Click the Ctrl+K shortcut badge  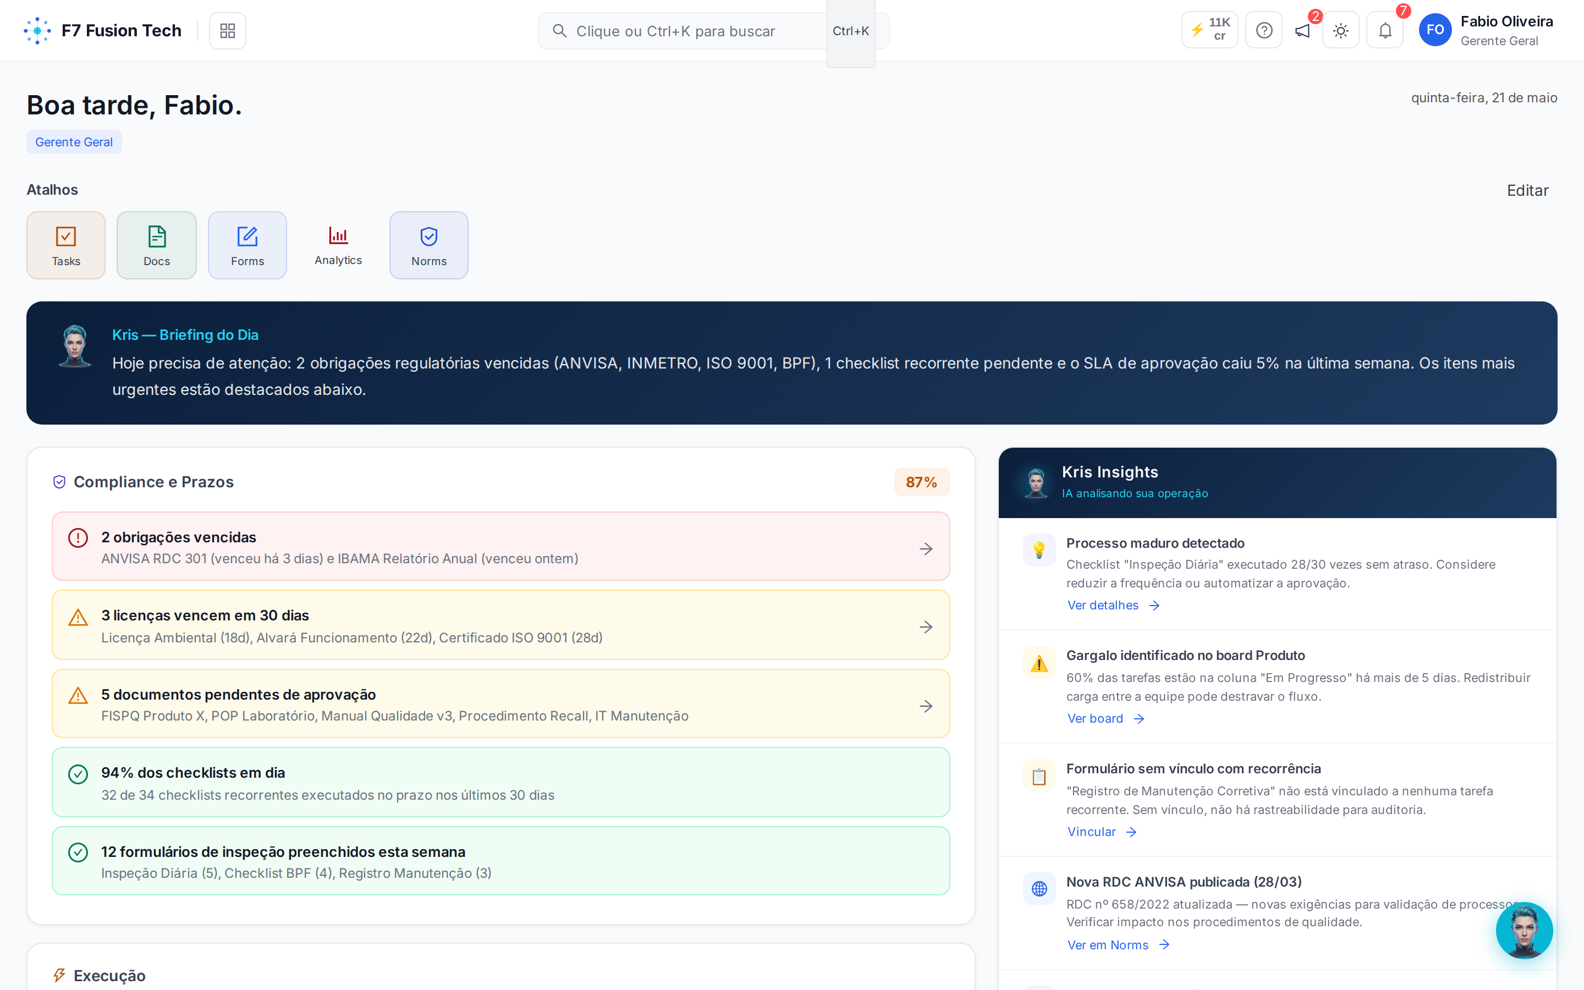[850, 31]
